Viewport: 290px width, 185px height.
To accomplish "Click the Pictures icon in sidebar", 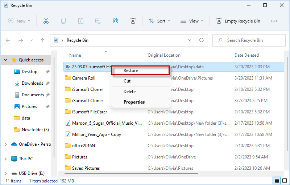I will tap(17, 106).
